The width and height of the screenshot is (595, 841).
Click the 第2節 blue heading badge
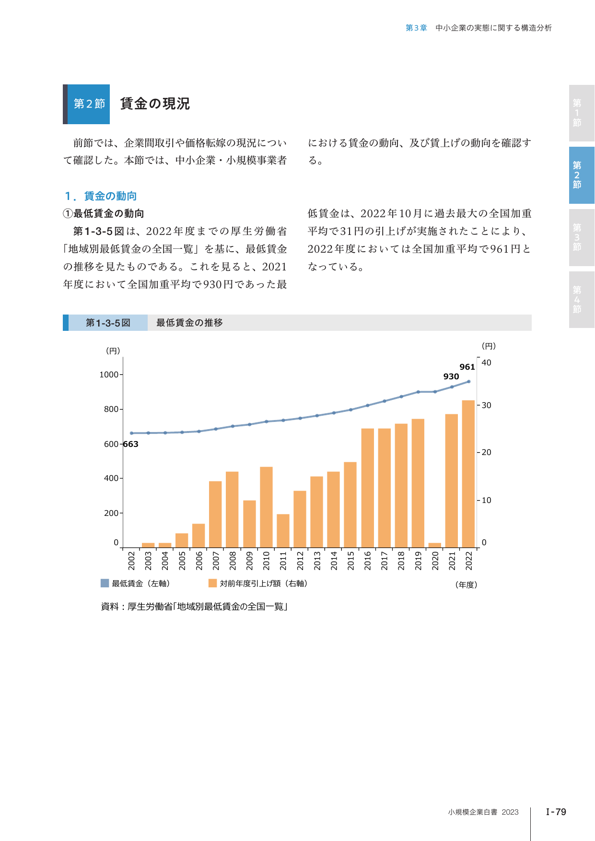point(89,104)
